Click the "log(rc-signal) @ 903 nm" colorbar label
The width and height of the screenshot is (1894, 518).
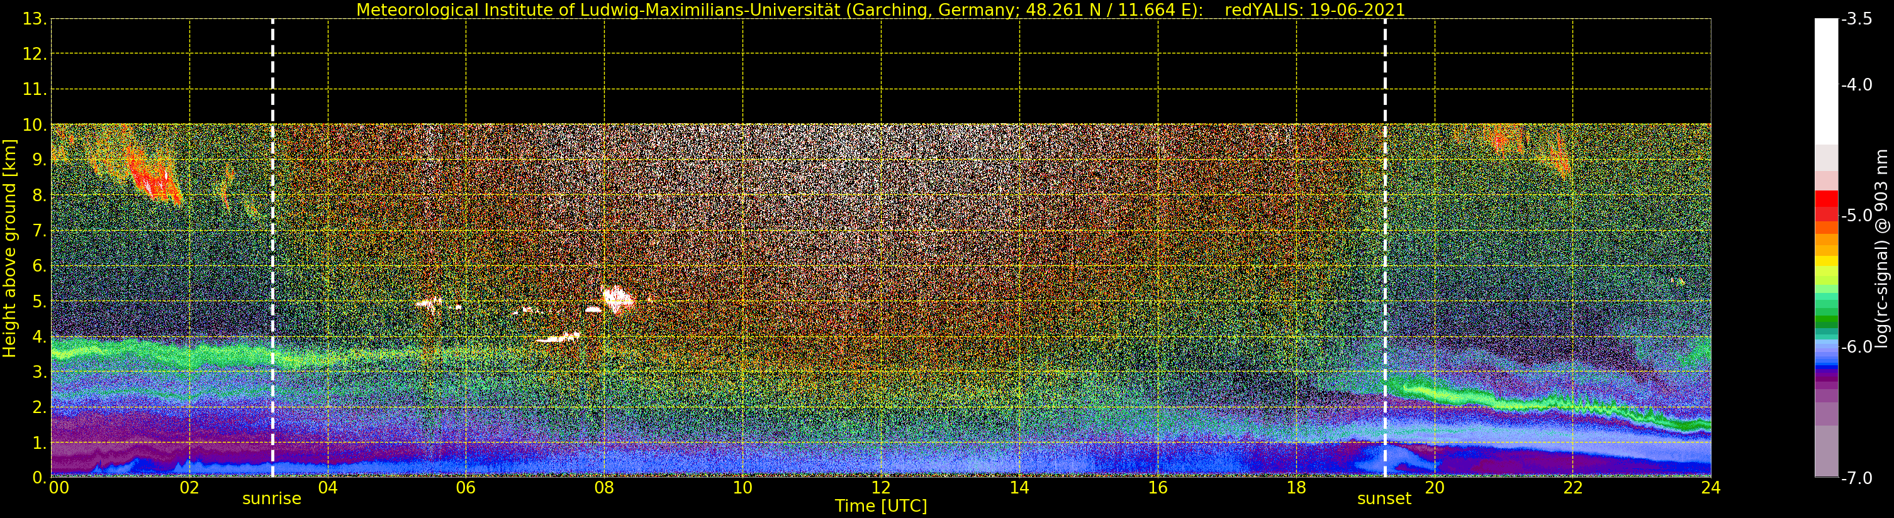[x=1881, y=248]
